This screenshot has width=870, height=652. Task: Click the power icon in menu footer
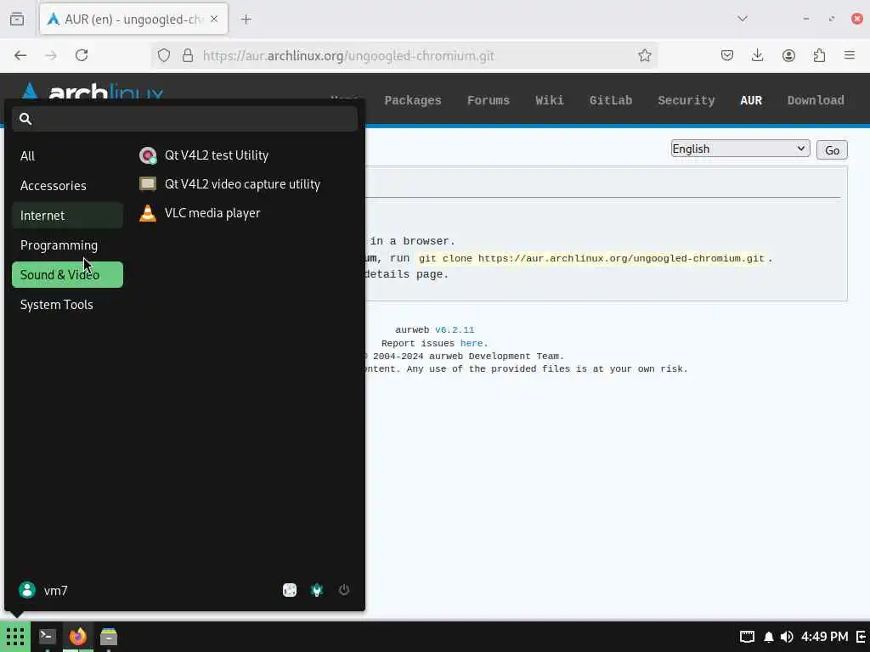[344, 590]
